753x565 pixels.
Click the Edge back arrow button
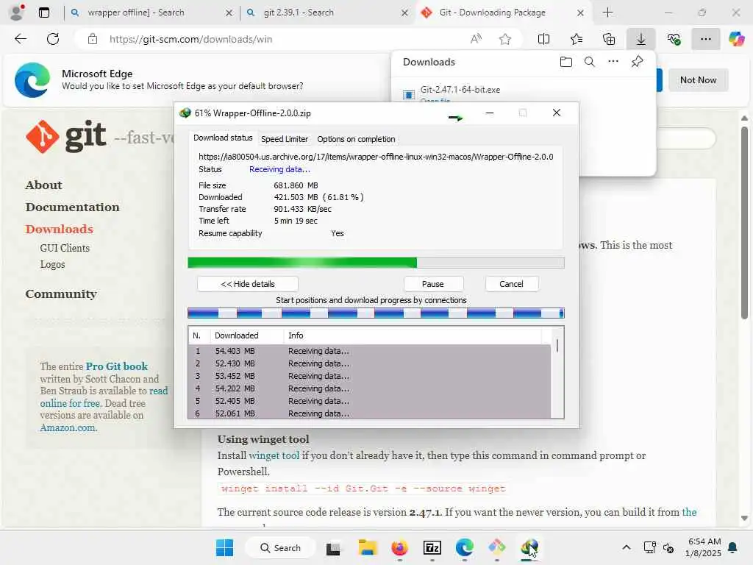[x=21, y=39]
